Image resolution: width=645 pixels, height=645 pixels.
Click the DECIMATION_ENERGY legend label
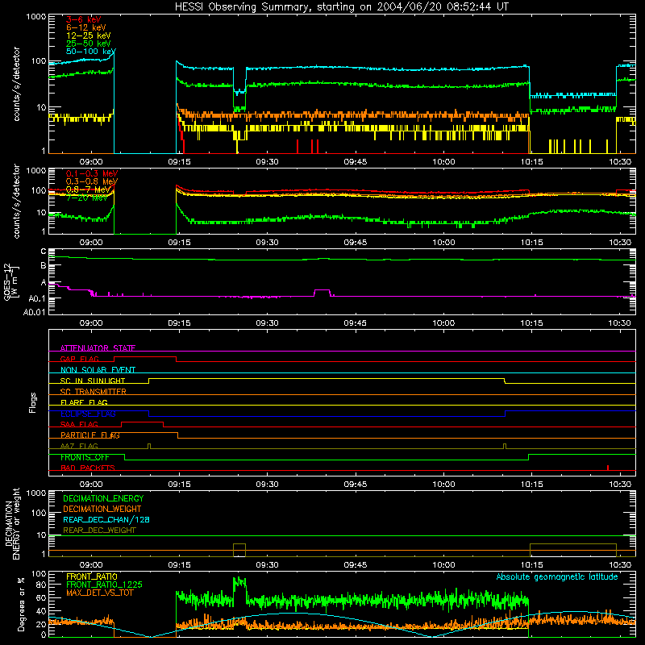pyautogui.click(x=103, y=498)
